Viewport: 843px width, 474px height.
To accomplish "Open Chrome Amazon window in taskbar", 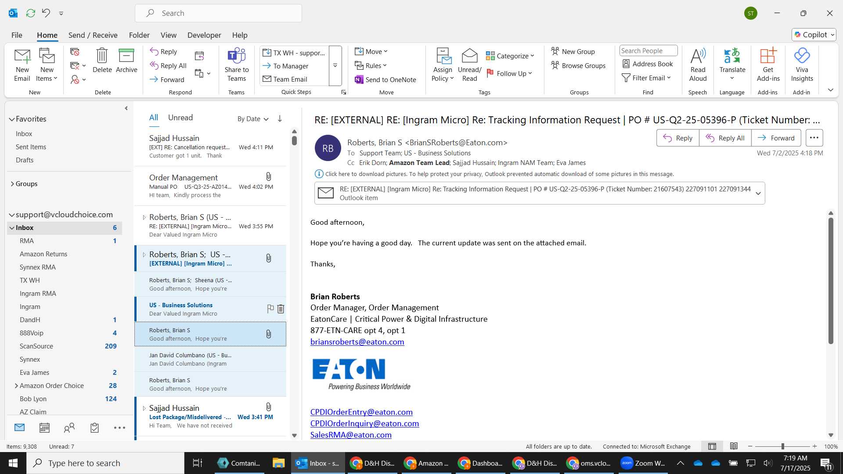I will [426, 463].
